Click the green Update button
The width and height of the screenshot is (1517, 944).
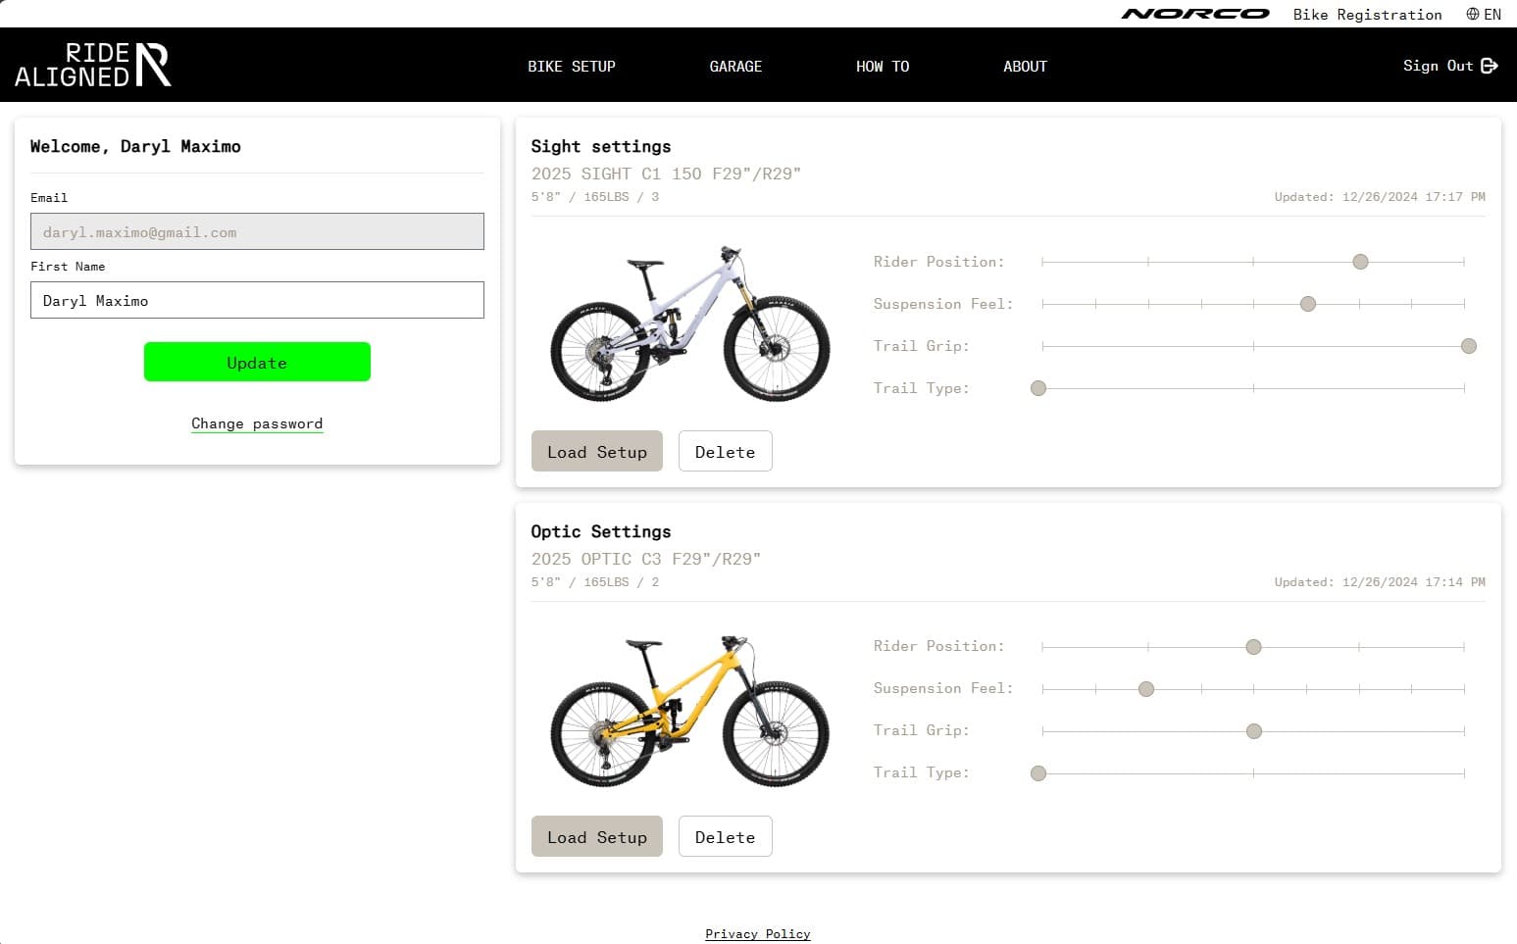point(257,362)
